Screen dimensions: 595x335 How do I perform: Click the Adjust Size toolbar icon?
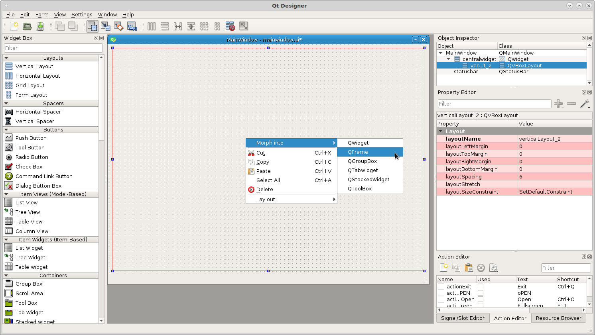pos(243,26)
